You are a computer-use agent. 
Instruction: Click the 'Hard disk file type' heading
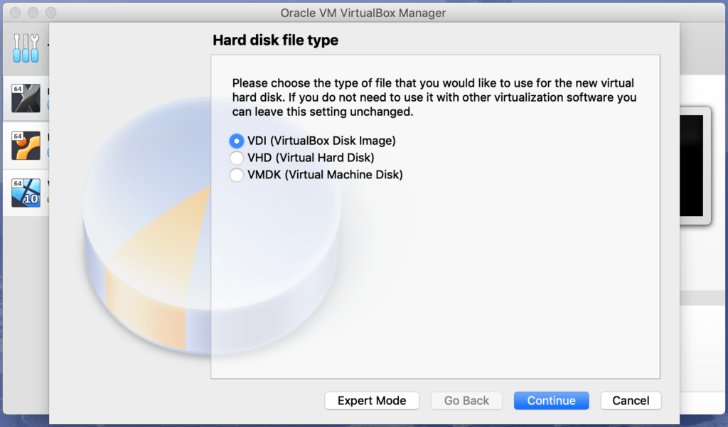click(275, 40)
